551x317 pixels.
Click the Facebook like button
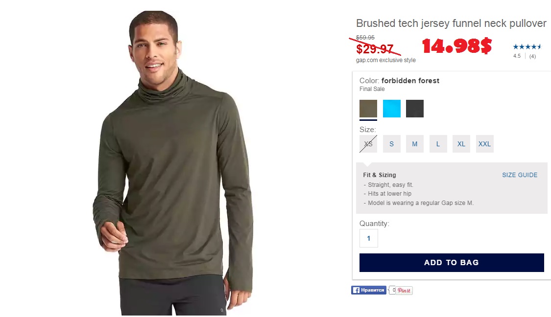click(x=369, y=290)
